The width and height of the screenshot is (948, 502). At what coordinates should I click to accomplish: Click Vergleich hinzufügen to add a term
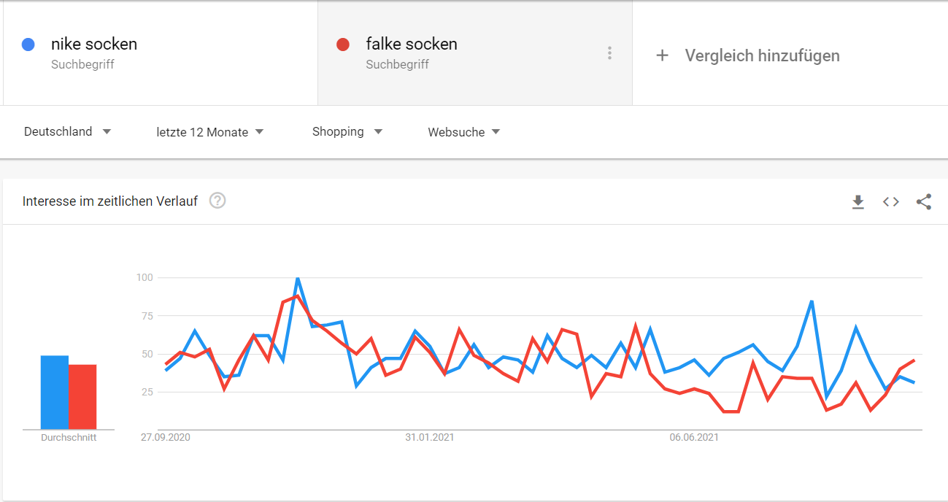point(762,55)
